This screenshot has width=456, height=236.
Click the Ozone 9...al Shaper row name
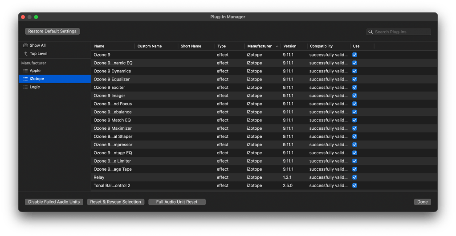click(113, 136)
